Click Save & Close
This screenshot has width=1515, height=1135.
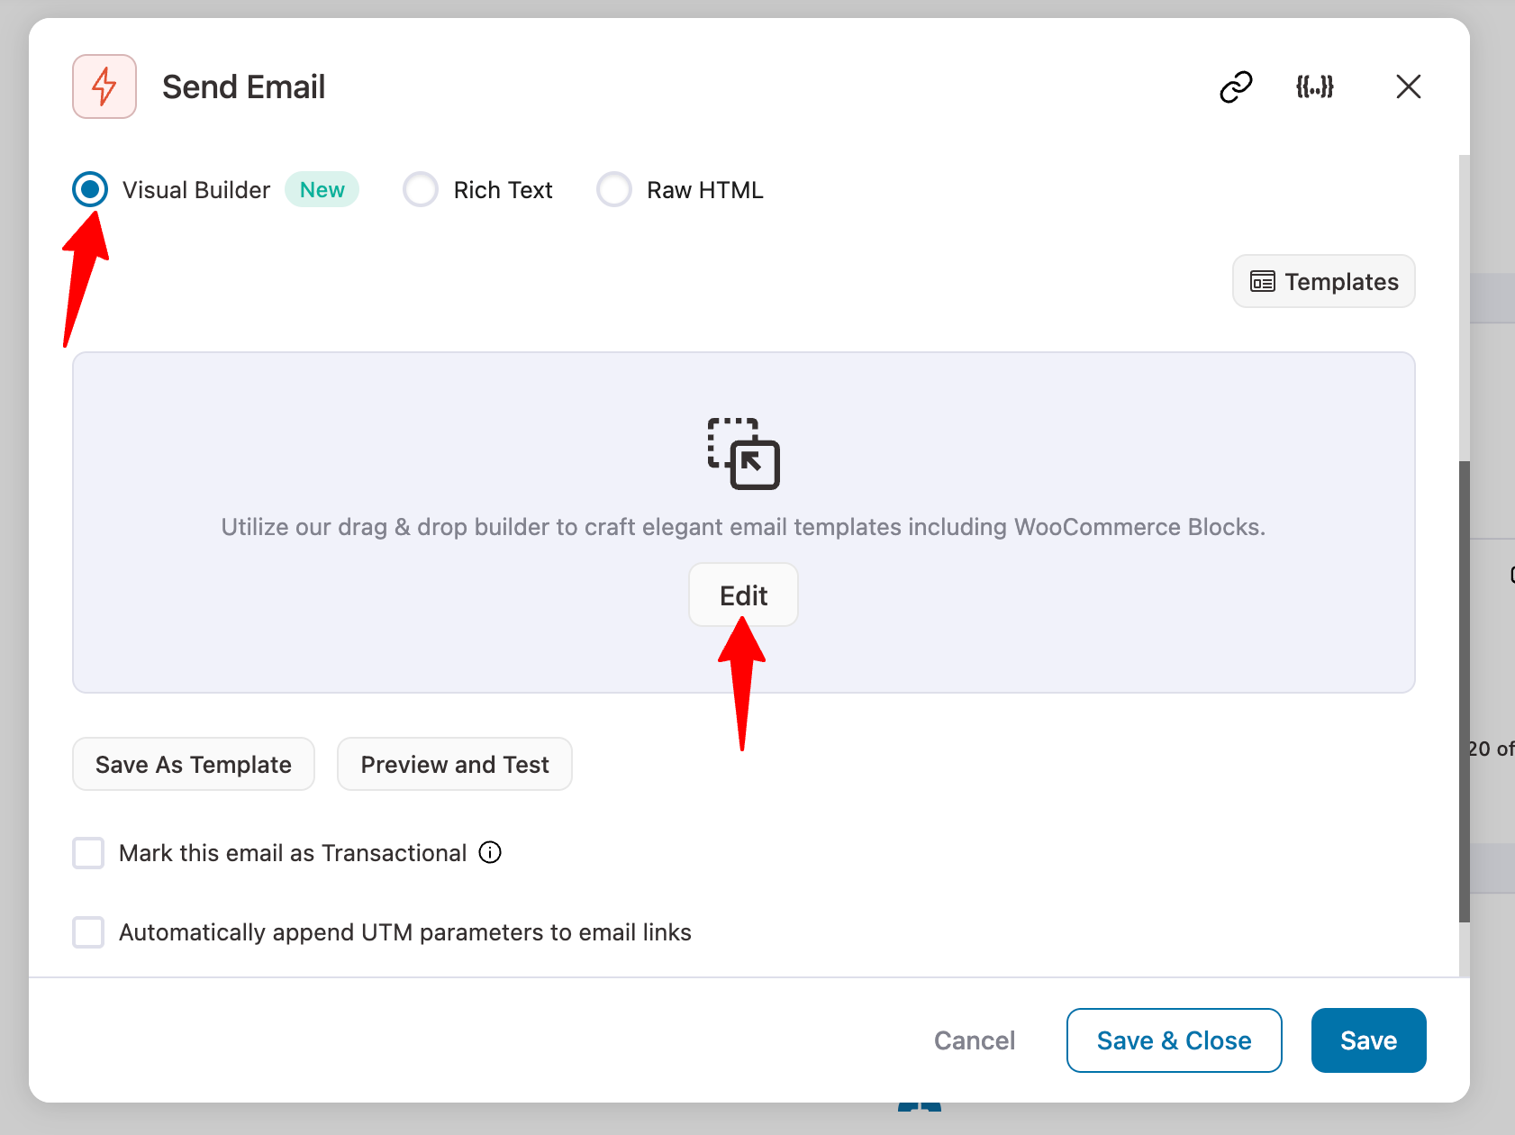[1174, 1040]
